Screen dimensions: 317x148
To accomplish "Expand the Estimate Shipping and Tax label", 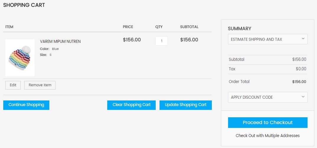I will 256,39.
